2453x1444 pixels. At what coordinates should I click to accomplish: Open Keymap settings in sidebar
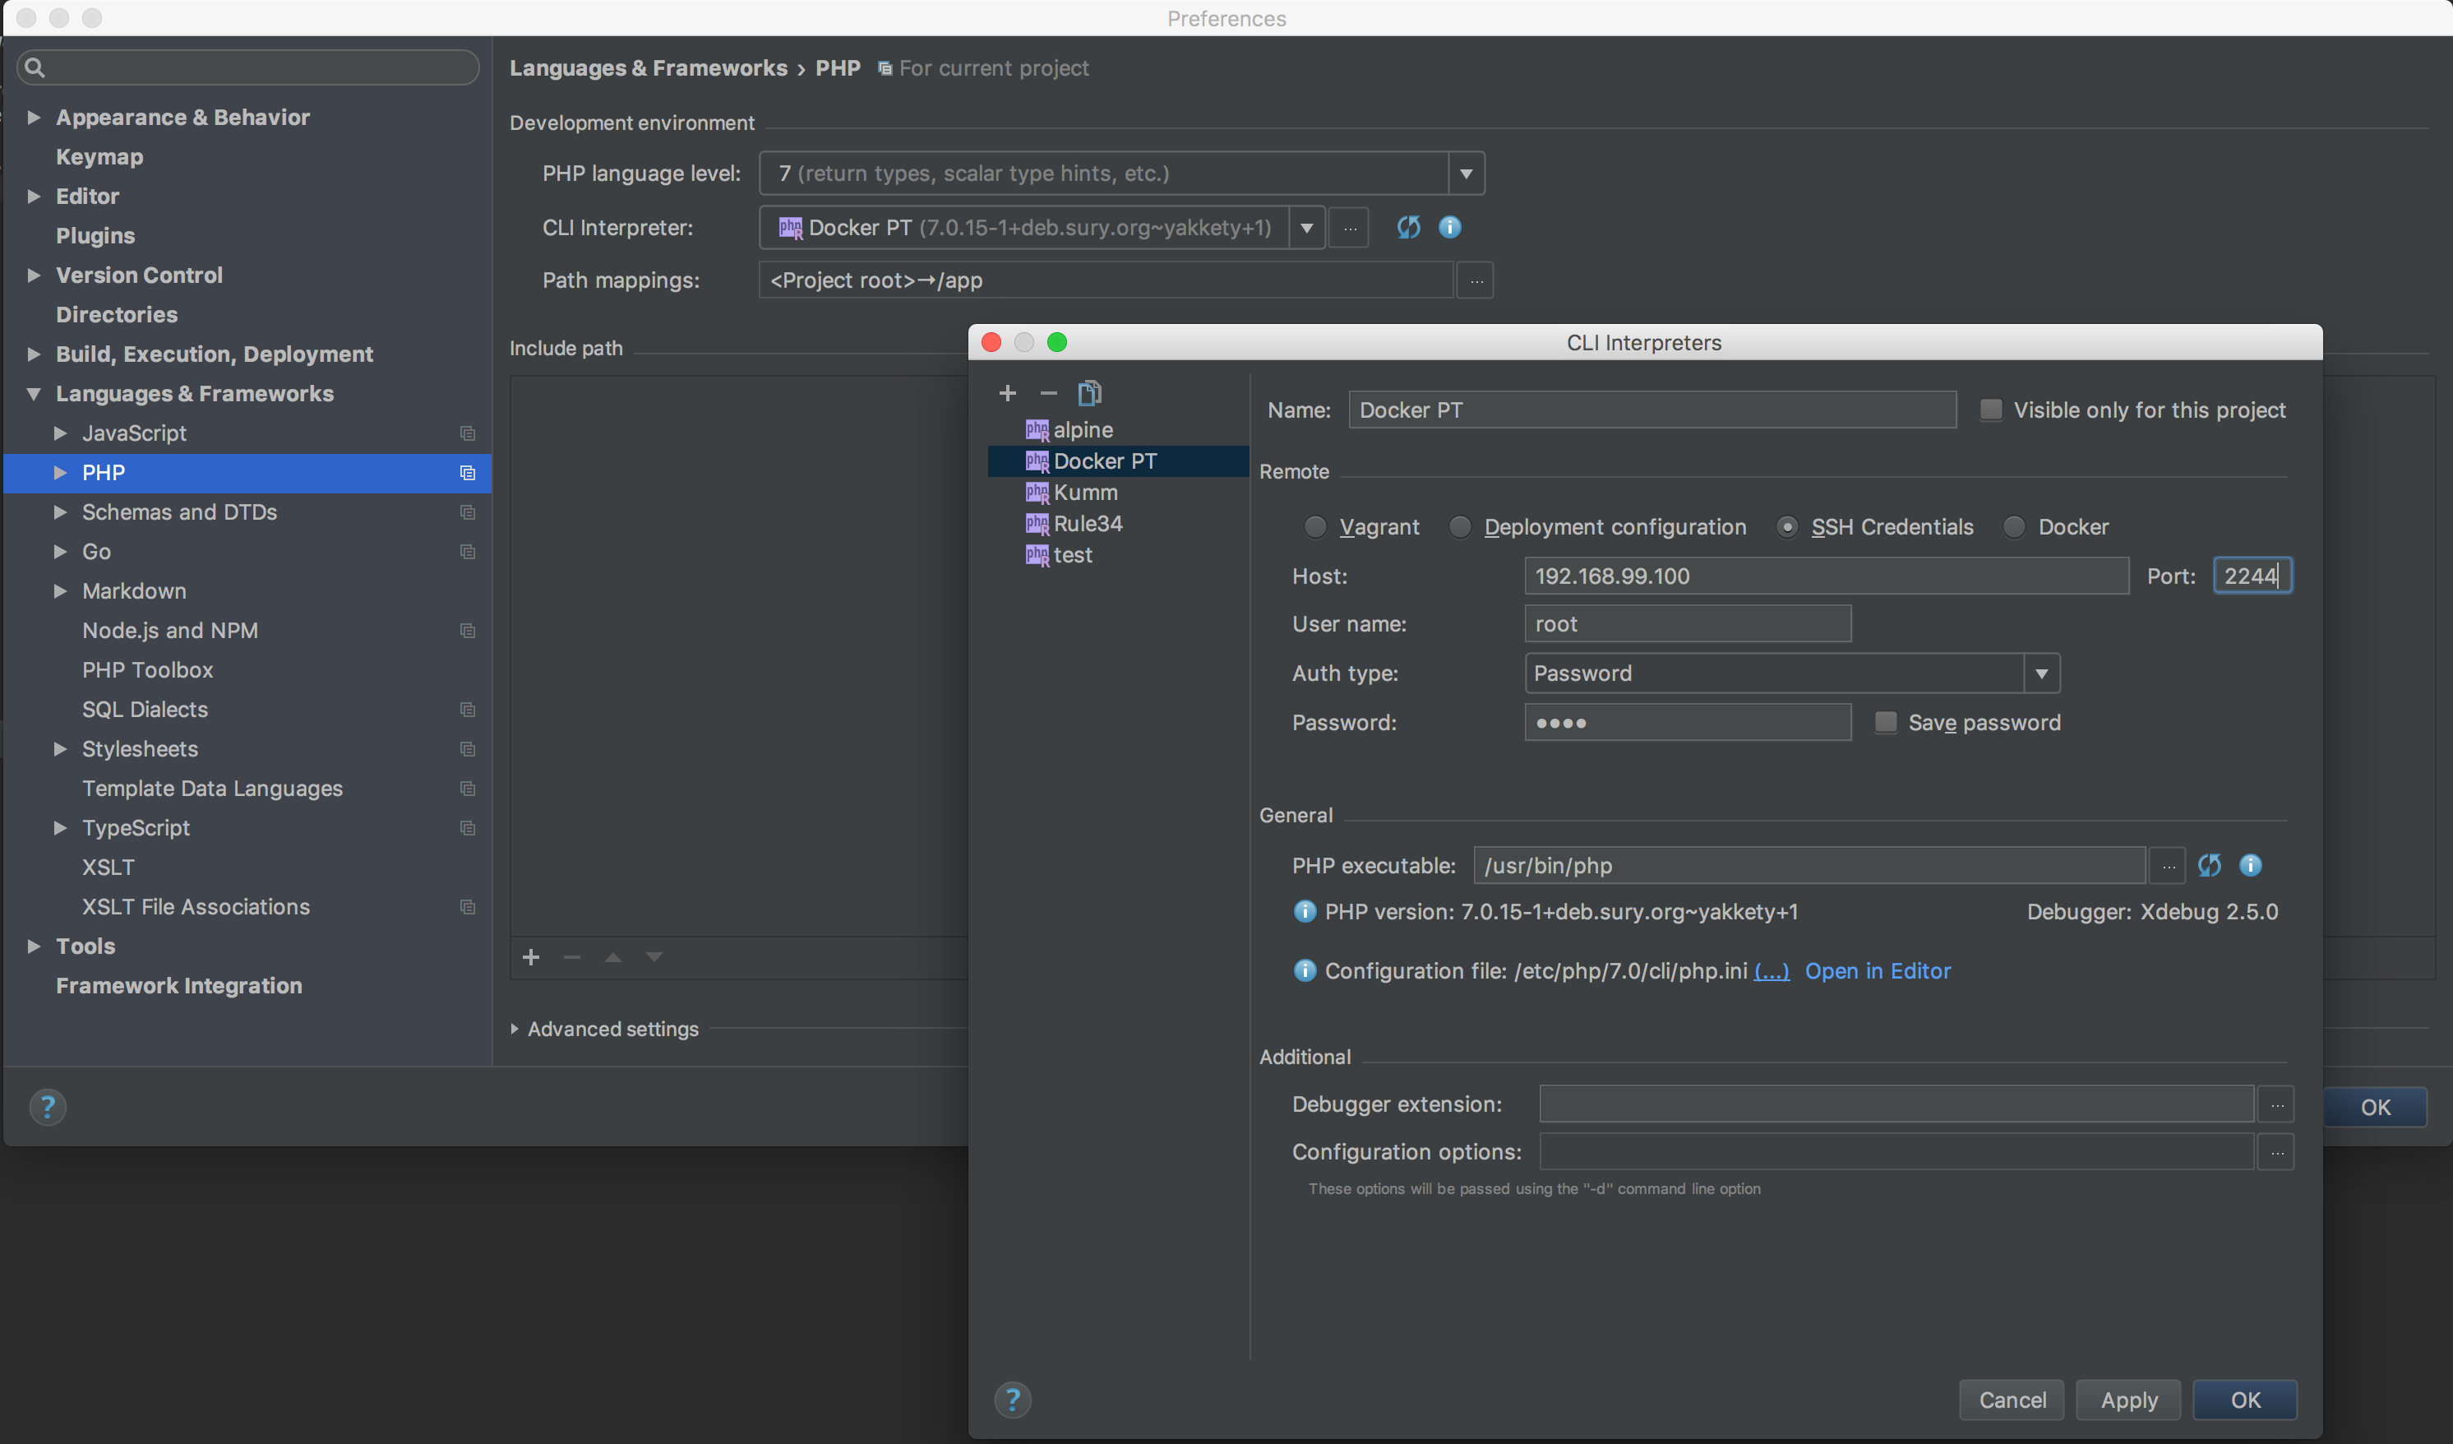[99, 157]
